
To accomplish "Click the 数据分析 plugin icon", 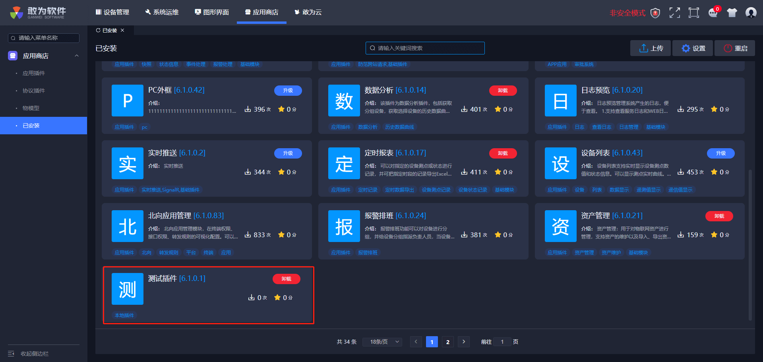I will point(344,101).
